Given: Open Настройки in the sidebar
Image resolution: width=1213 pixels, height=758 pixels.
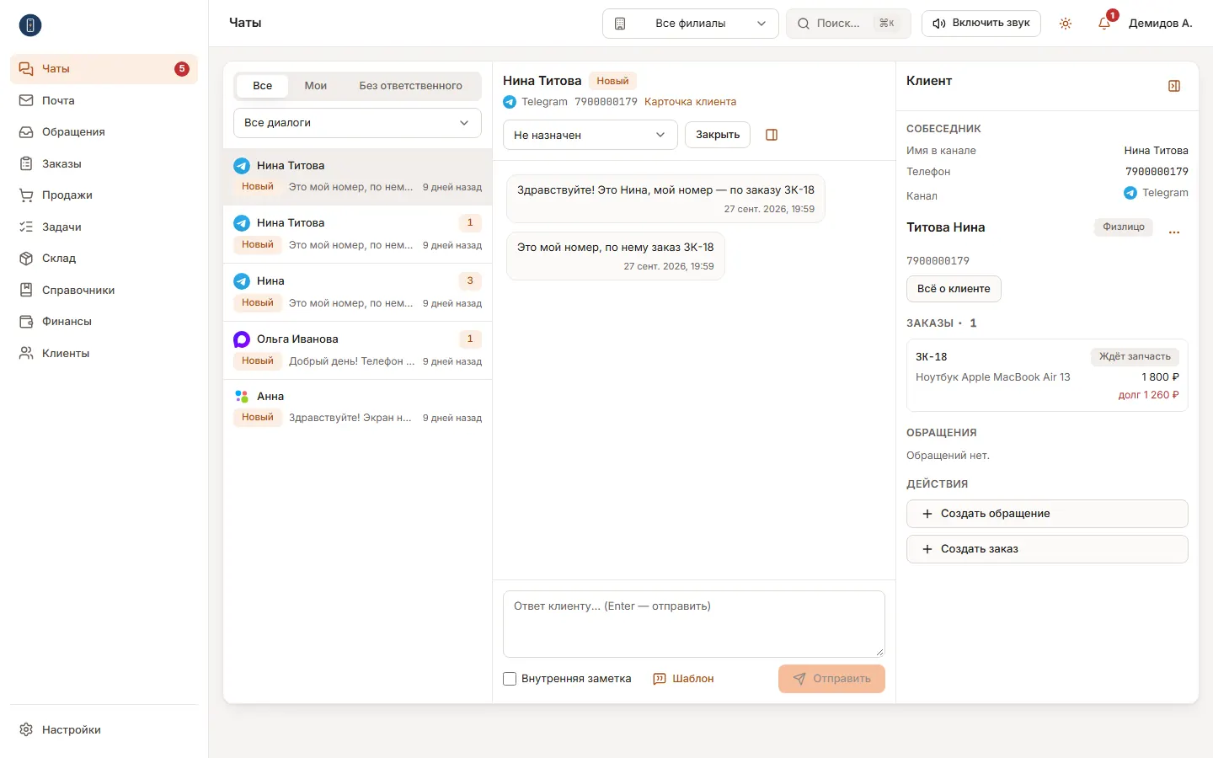Looking at the screenshot, I should pos(104,730).
